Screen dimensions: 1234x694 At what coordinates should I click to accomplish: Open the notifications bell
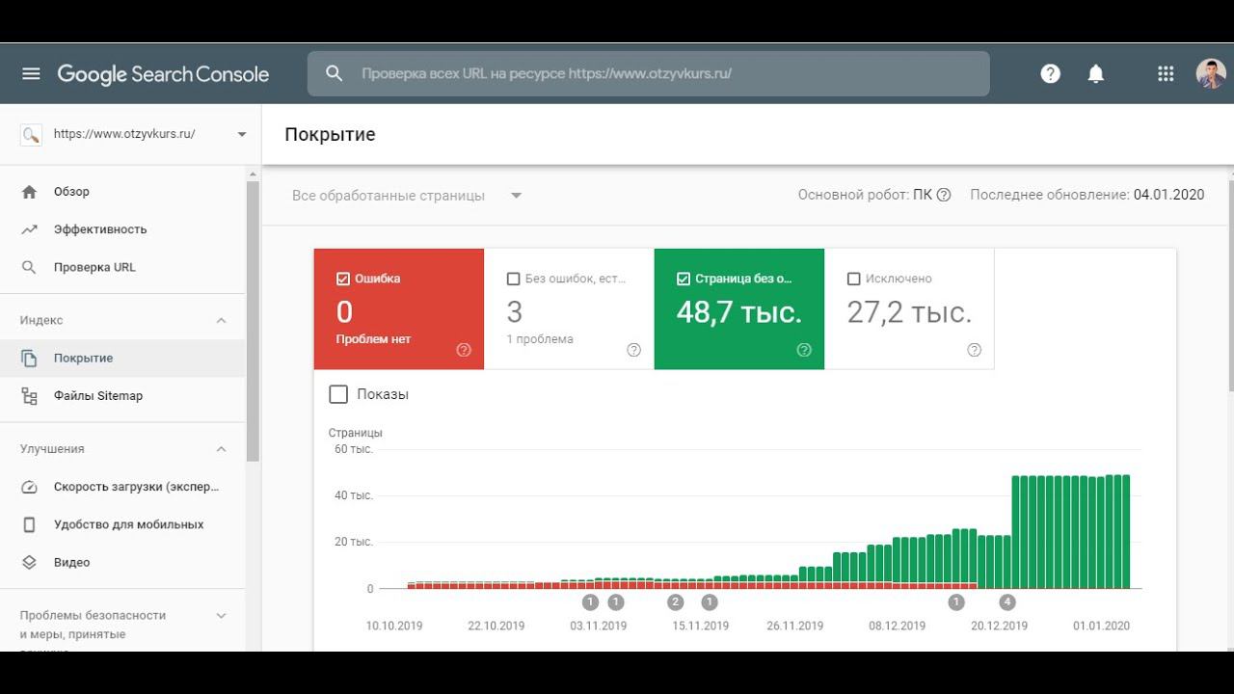[x=1095, y=73]
